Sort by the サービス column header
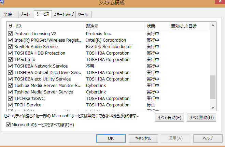The width and height of the screenshot is (225, 147). pyautogui.click(x=45, y=26)
